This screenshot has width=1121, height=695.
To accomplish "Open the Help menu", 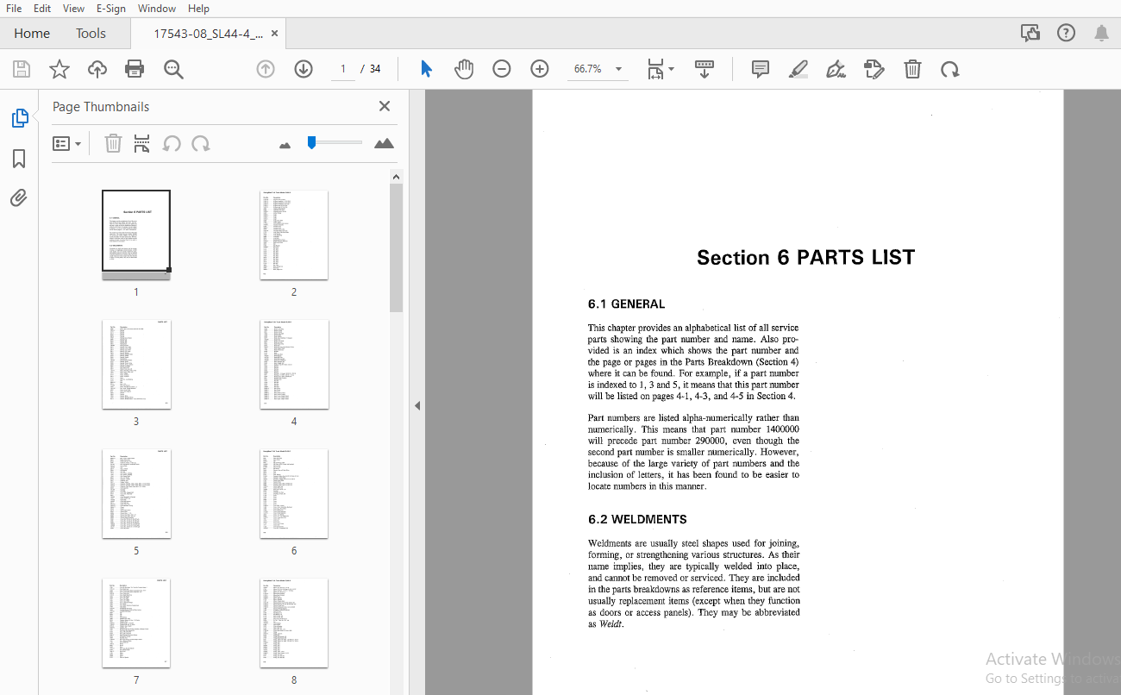I will tap(198, 8).
